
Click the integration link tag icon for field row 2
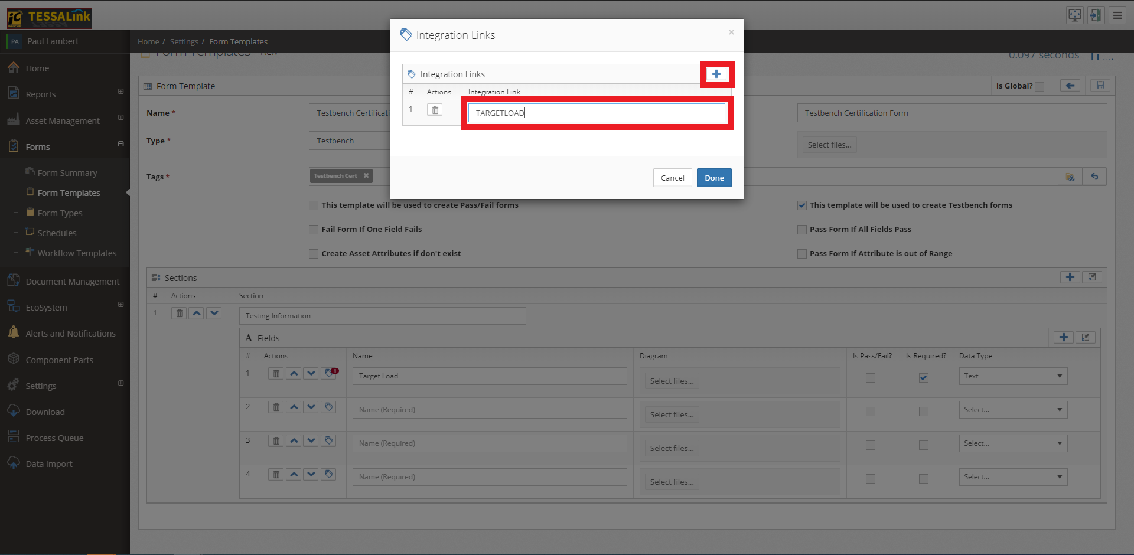click(x=329, y=407)
